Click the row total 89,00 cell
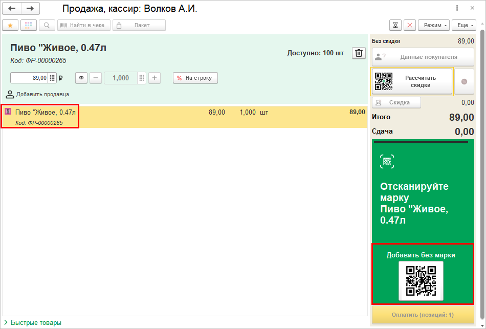 coord(358,112)
